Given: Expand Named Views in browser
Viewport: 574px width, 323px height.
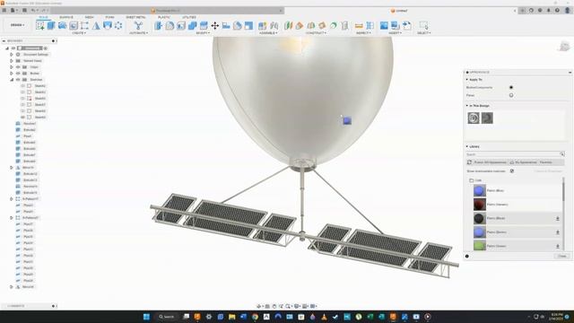Looking at the screenshot, I should tap(12, 61).
